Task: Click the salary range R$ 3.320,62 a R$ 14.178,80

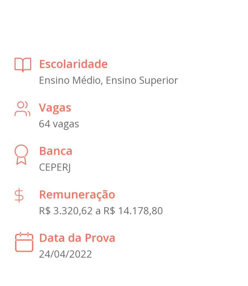Action: 101,211
